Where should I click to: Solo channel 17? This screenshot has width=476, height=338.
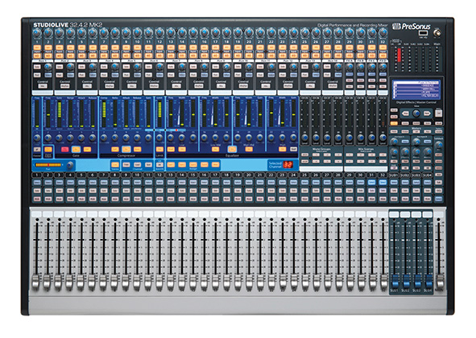click(x=216, y=191)
